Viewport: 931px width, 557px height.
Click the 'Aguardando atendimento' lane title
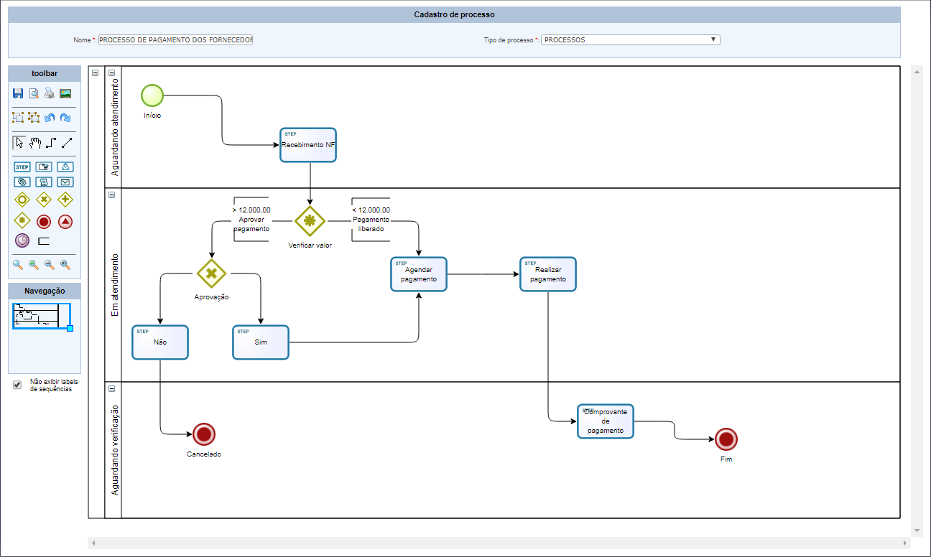[x=114, y=128]
